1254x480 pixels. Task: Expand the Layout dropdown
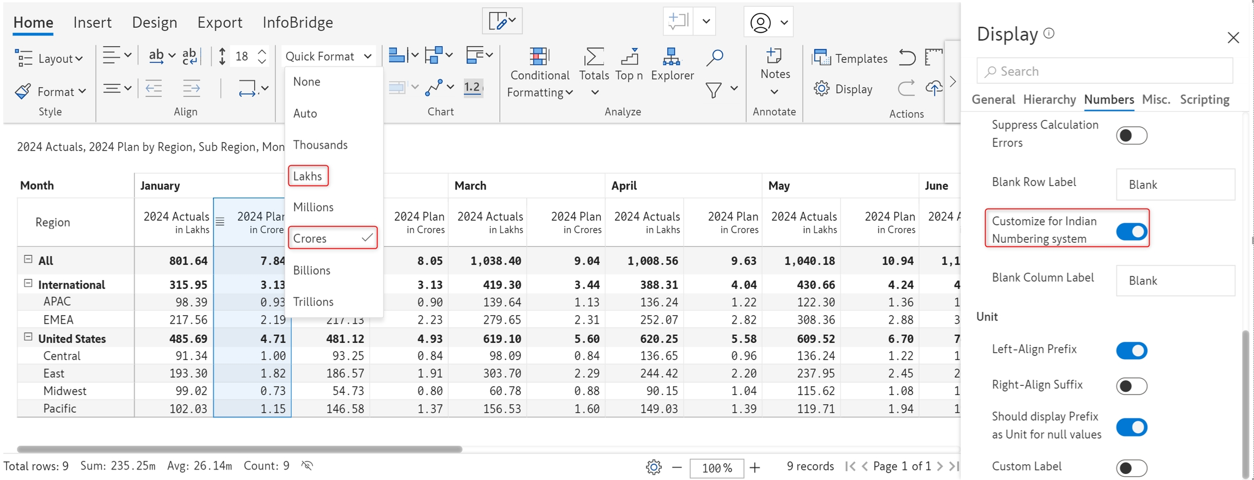pyautogui.click(x=49, y=58)
